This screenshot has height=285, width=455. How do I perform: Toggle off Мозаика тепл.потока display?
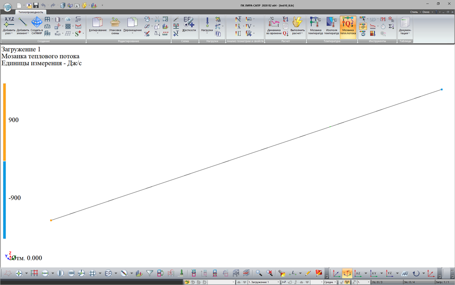(x=347, y=26)
